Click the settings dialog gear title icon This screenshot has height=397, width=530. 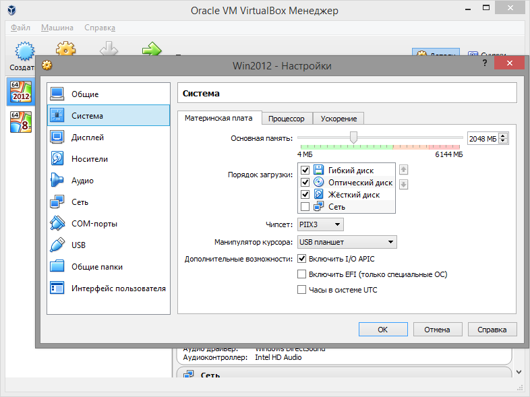(x=47, y=65)
